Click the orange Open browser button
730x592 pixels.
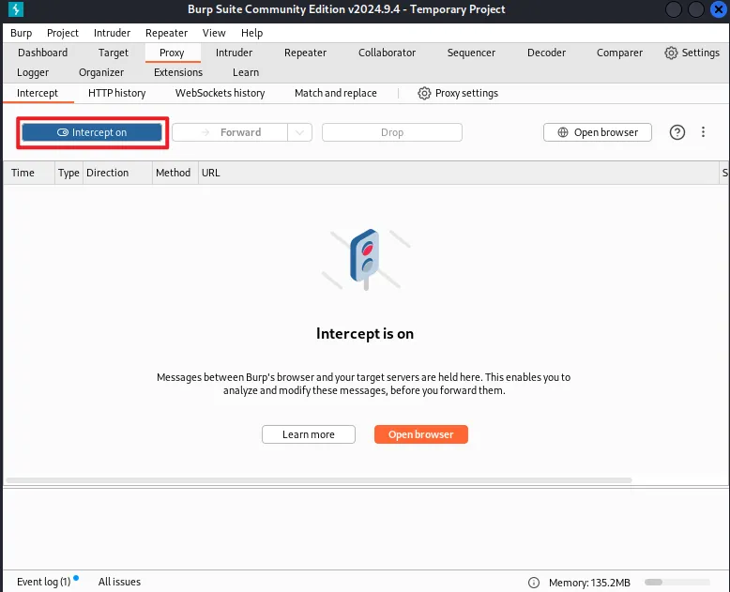[421, 434]
